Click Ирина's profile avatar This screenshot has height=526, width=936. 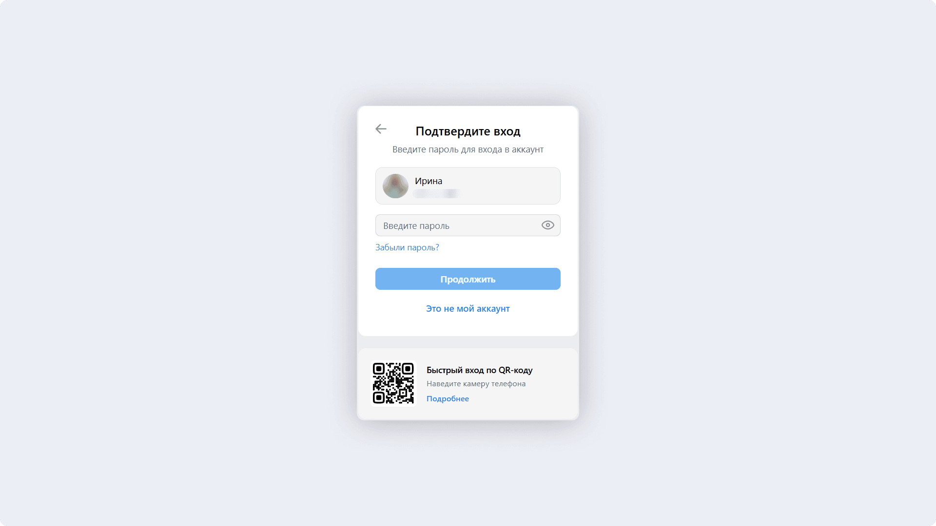point(395,186)
